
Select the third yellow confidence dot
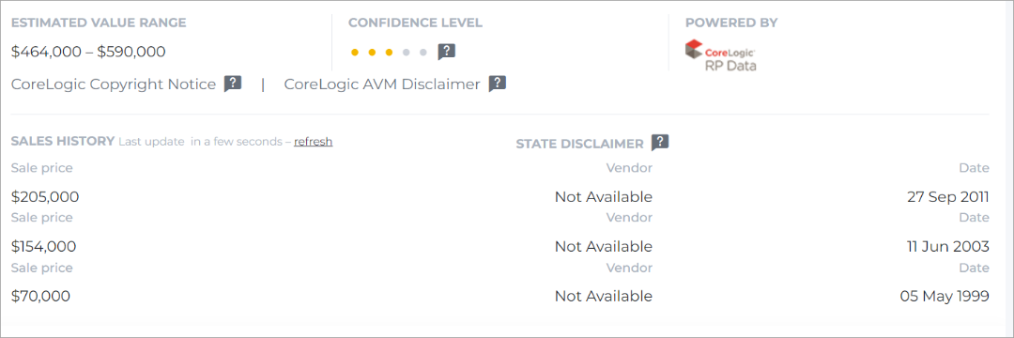389,53
